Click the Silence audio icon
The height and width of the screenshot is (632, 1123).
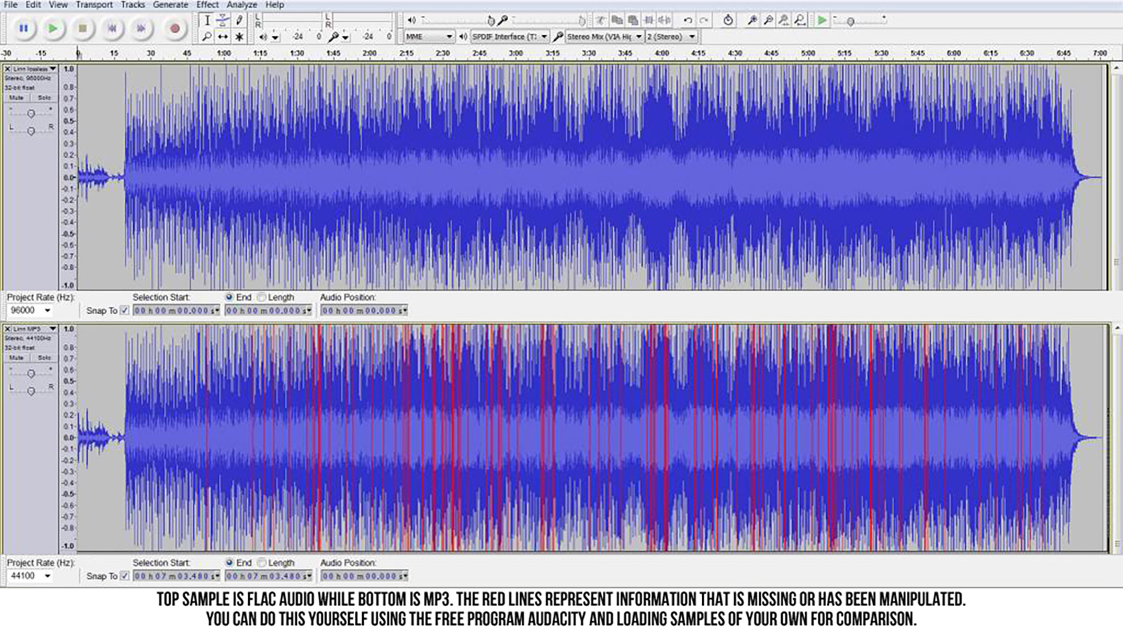pyautogui.click(x=665, y=20)
